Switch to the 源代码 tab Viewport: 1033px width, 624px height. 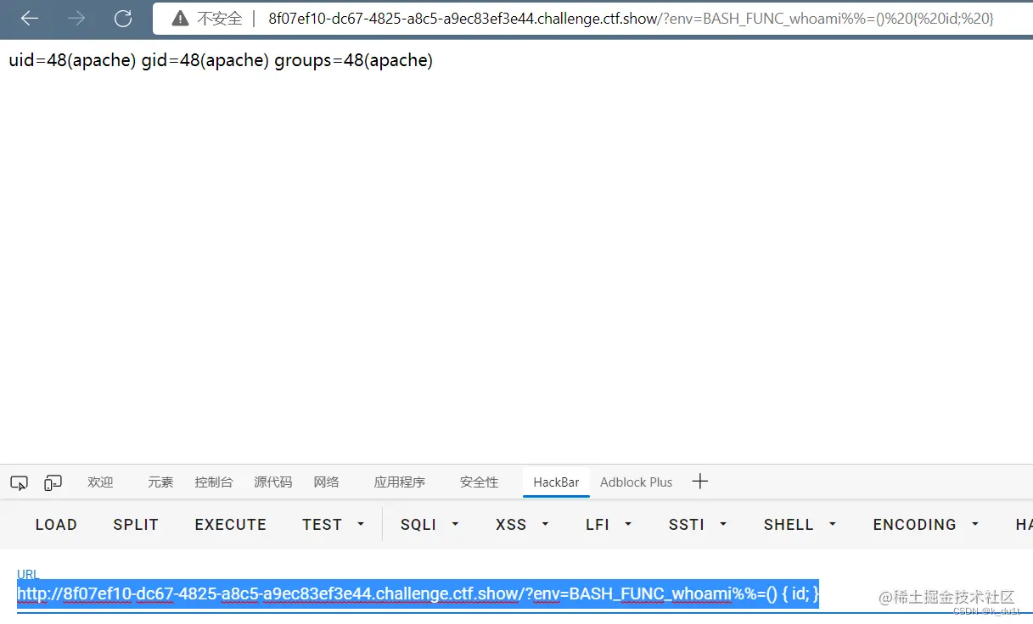tap(273, 482)
